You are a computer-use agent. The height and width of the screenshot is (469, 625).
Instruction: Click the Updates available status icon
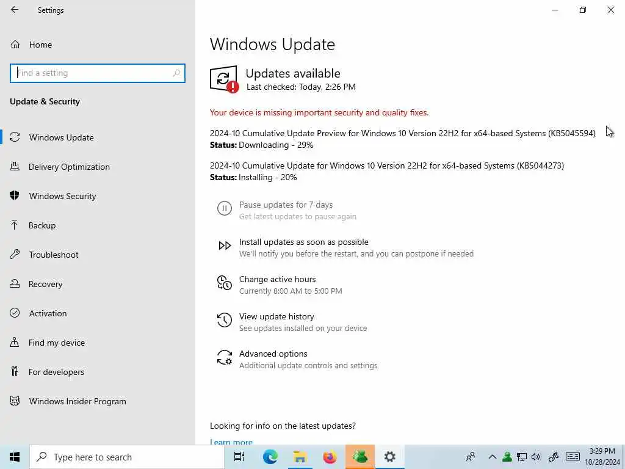point(224,79)
